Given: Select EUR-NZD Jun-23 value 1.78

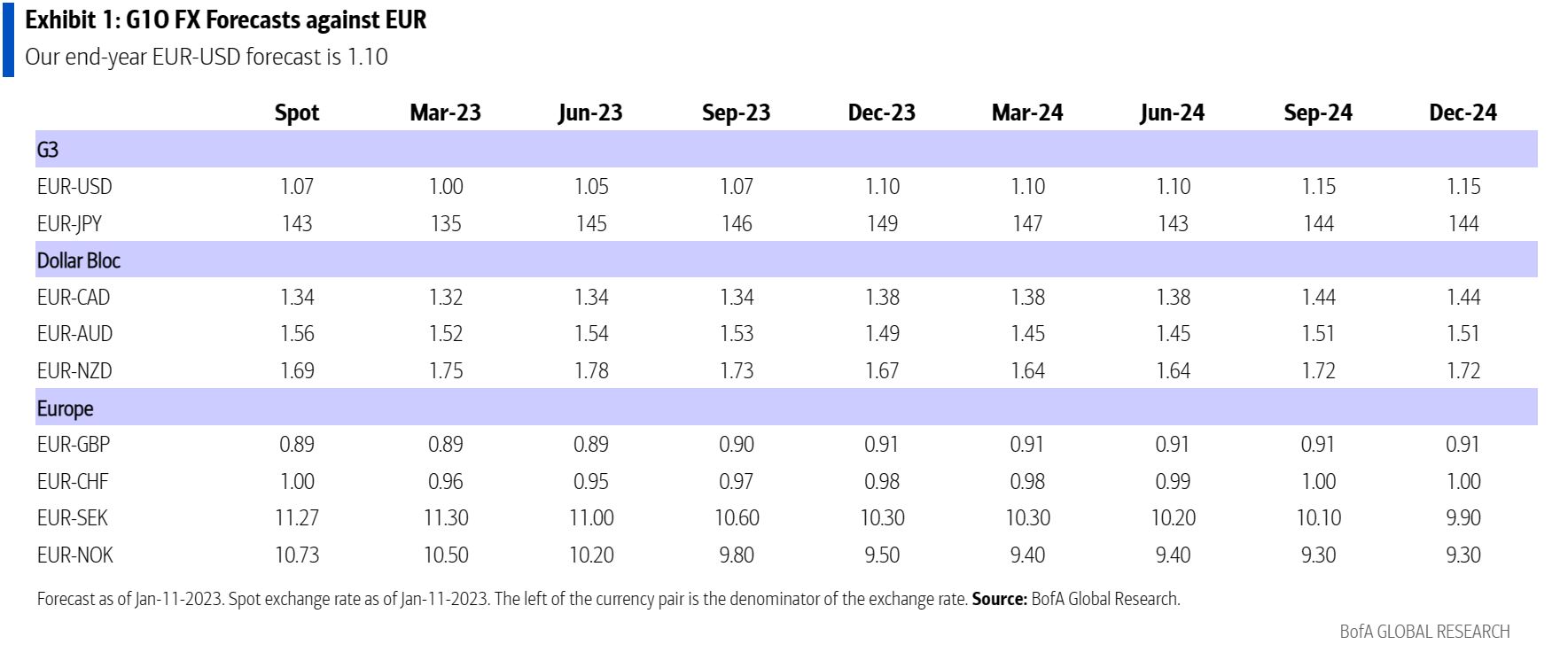Looking at the screenshot, I should [591, 370].
